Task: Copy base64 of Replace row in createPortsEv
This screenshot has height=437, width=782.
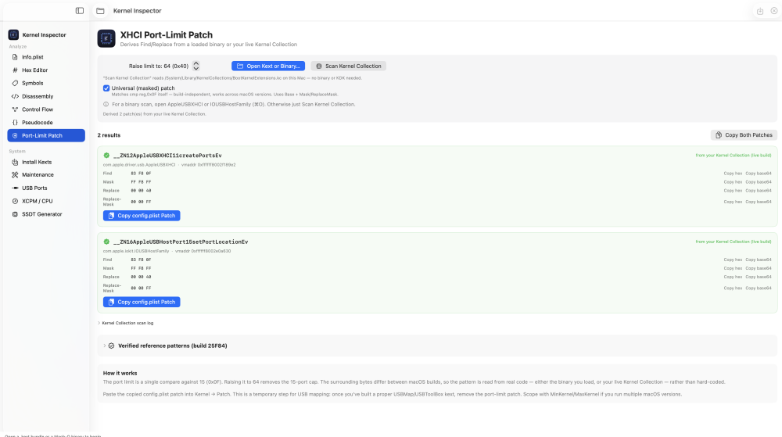Action: tap(758, 190)
